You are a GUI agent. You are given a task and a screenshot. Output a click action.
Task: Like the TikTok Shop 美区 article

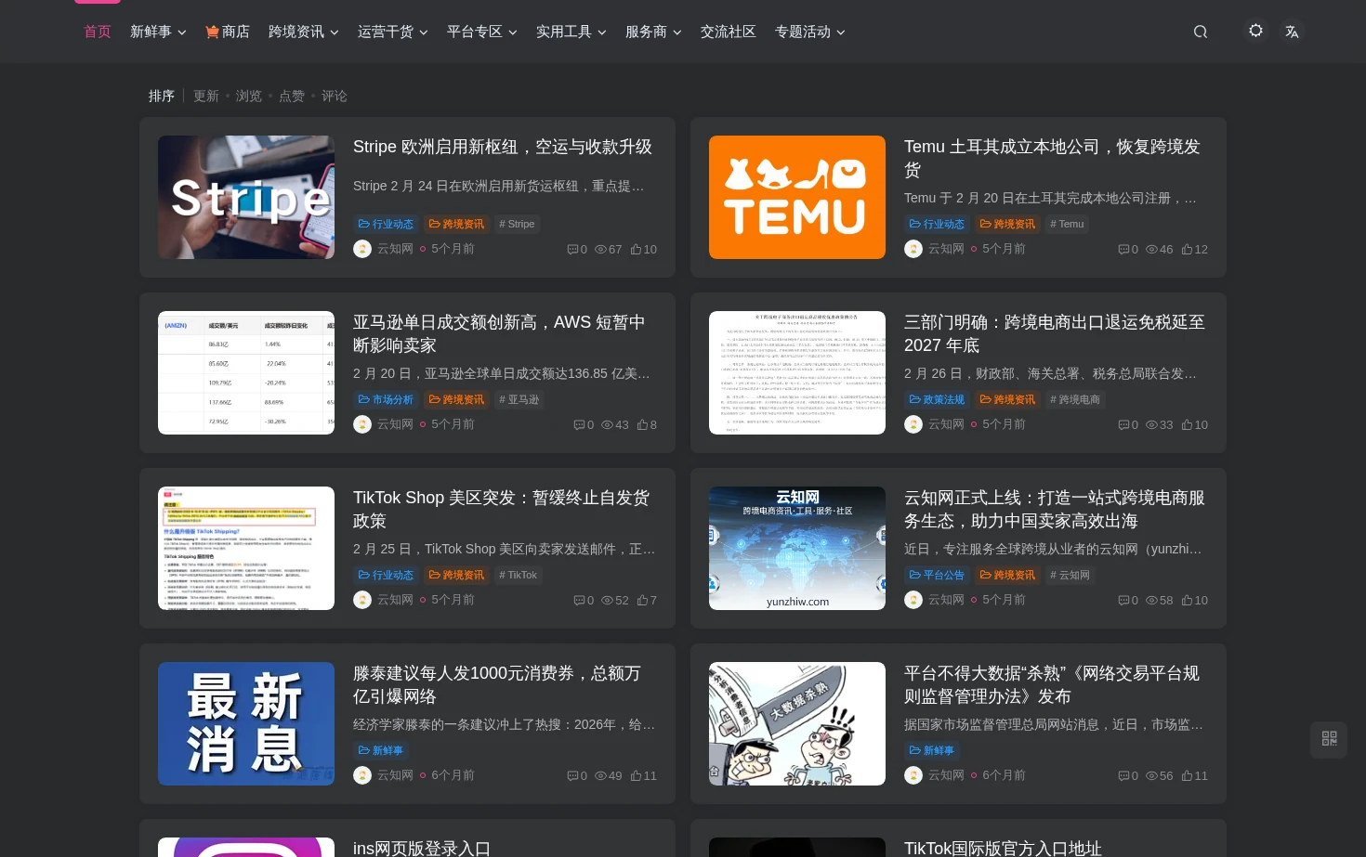pos(642,601)
